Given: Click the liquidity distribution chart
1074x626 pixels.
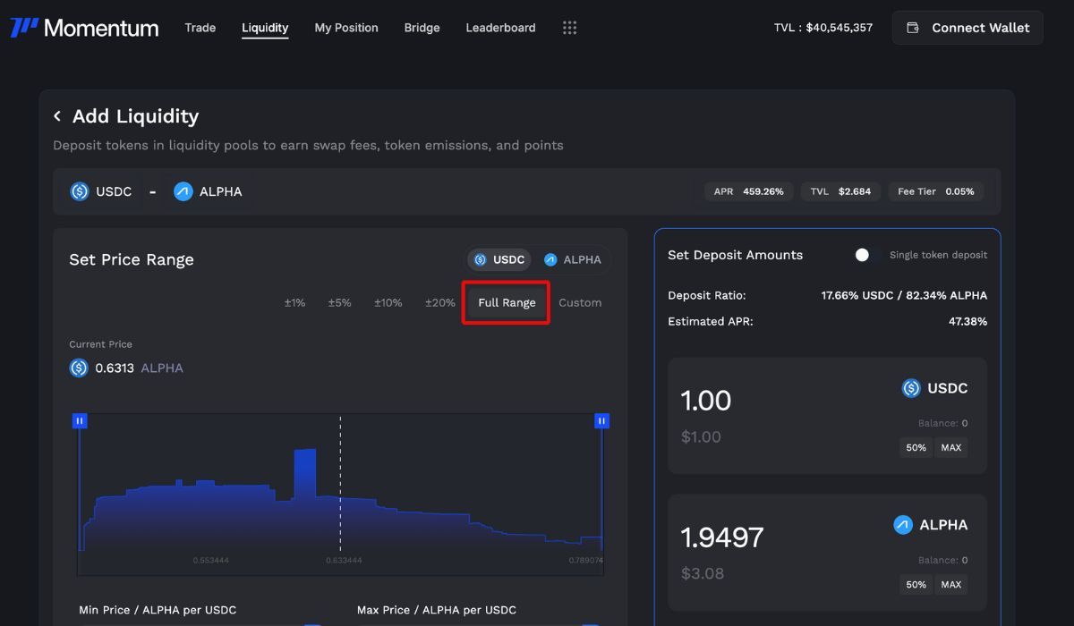Looking at the screenshot, I should 340,494.
